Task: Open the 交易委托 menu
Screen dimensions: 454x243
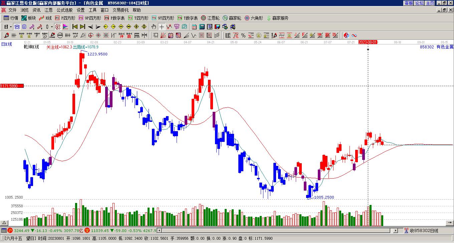Action: tap(121, 10)
